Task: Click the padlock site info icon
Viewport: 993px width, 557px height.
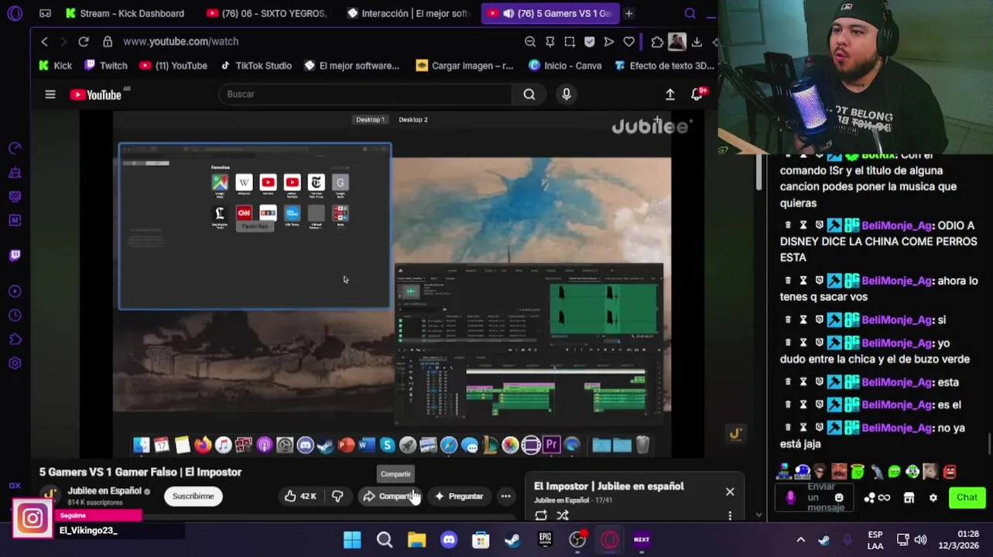Action: click(108, 42)
